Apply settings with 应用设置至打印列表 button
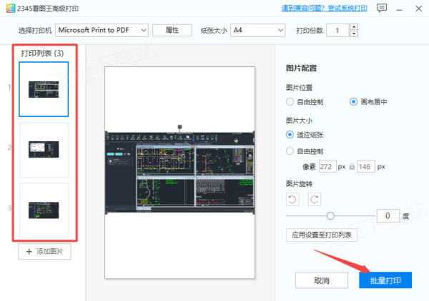 (x=321, y=235)
